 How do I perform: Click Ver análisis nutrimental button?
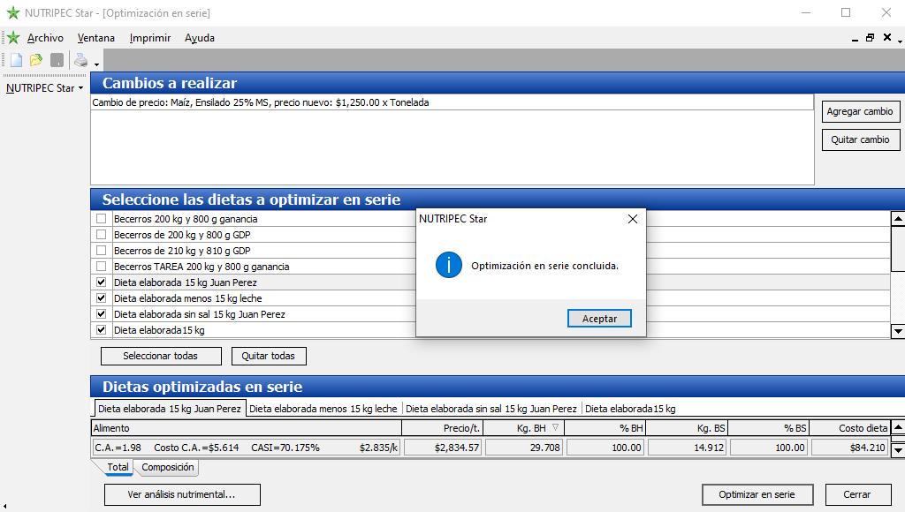(182, 494)
